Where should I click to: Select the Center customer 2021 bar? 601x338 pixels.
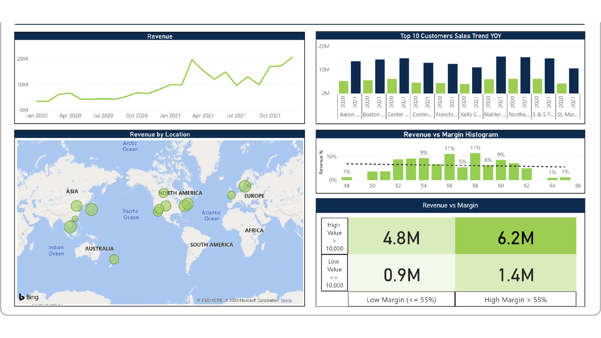coord(404,76)
